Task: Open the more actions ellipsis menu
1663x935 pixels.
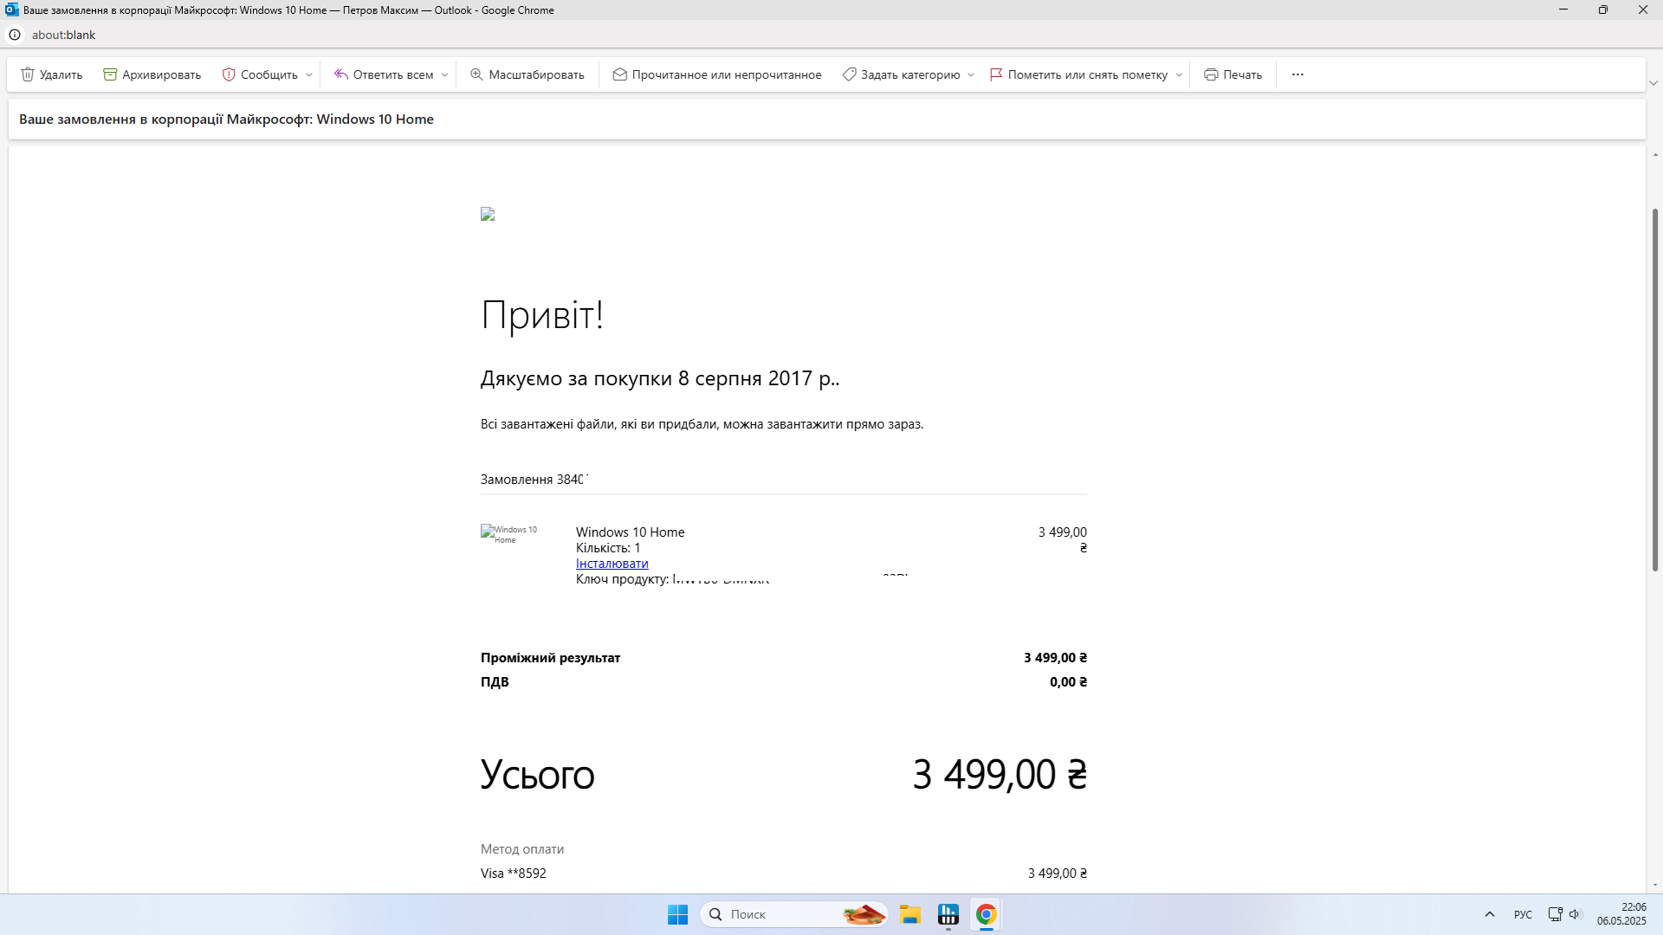Action: [1297, 74]
